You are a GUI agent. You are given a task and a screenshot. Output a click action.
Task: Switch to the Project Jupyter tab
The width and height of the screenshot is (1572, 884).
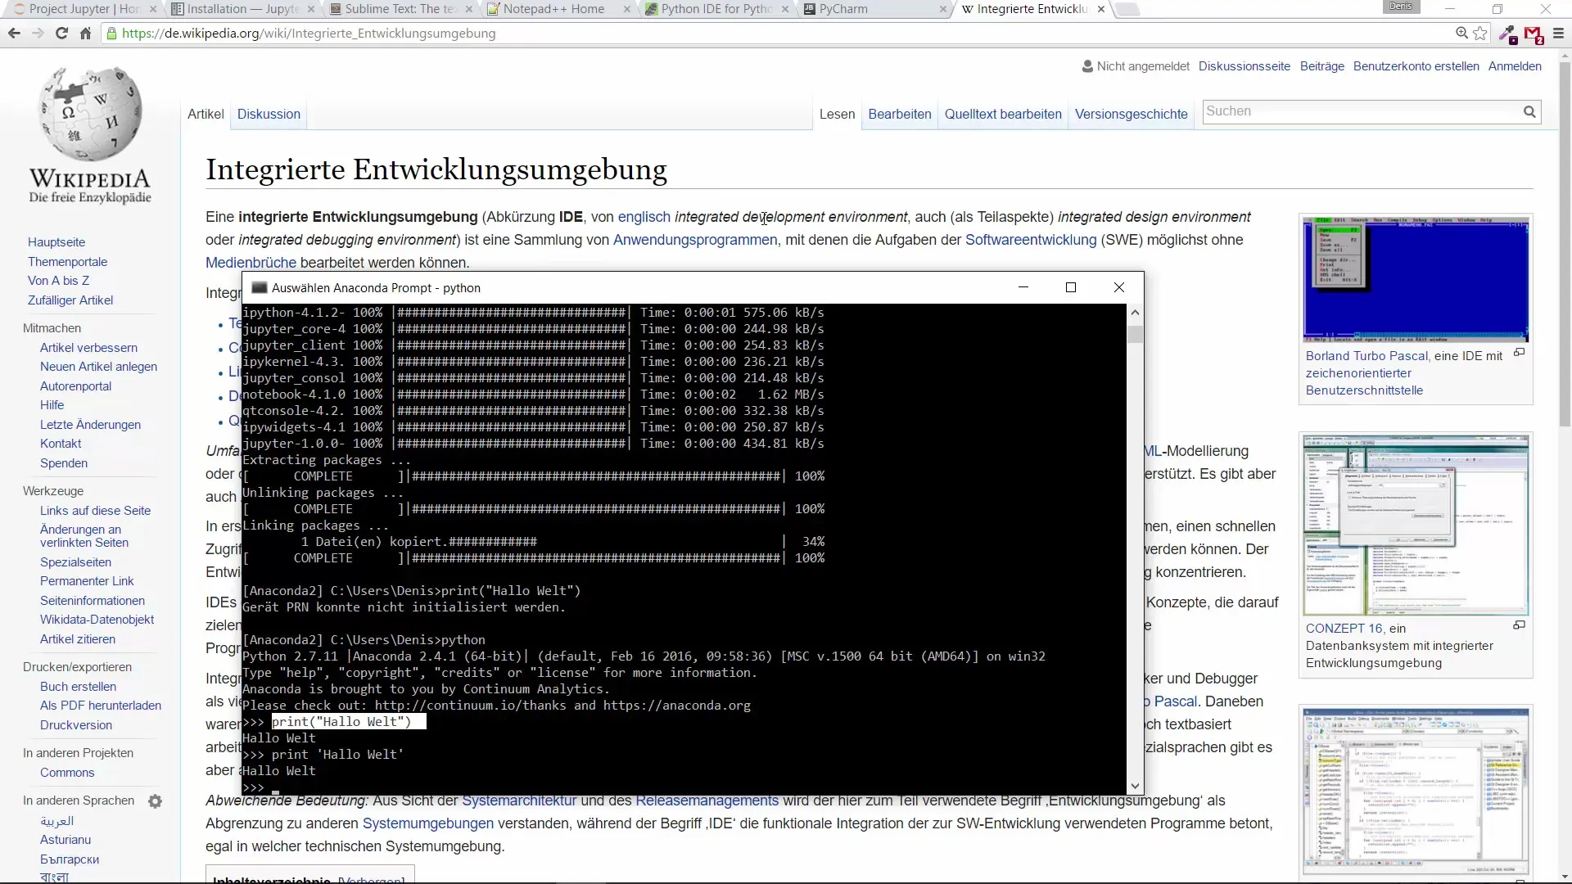tap(78, 9)
